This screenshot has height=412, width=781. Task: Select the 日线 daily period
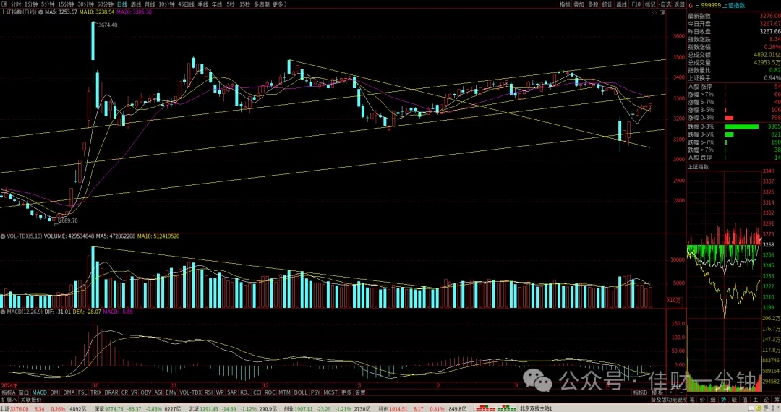(x=122, y=4)
